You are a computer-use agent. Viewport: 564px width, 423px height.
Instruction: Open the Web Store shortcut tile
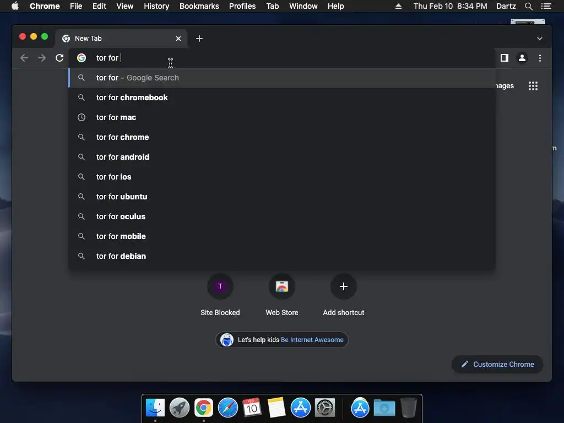point(282,295)
